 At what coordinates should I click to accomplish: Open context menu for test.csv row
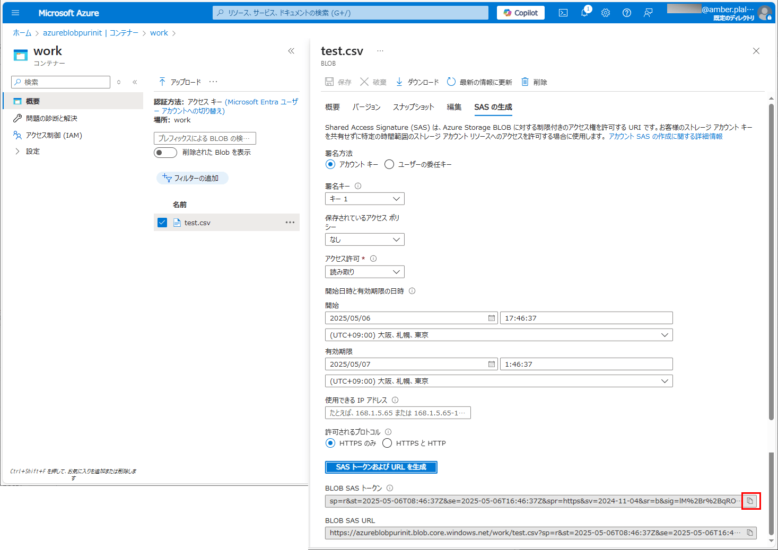290,223
